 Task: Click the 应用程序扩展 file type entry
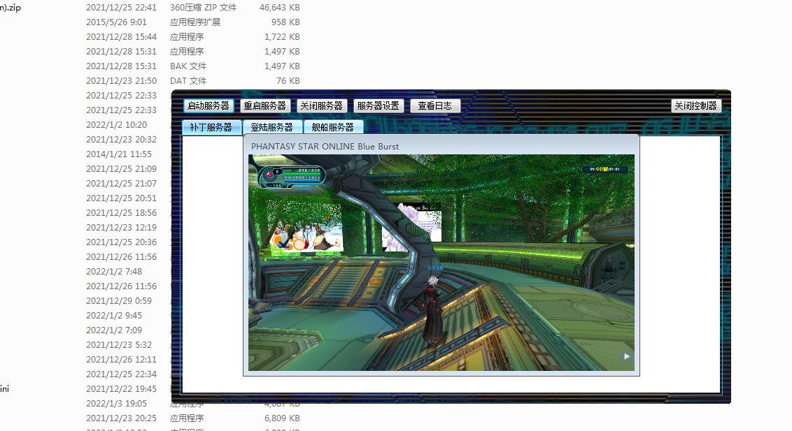(195, 22)
